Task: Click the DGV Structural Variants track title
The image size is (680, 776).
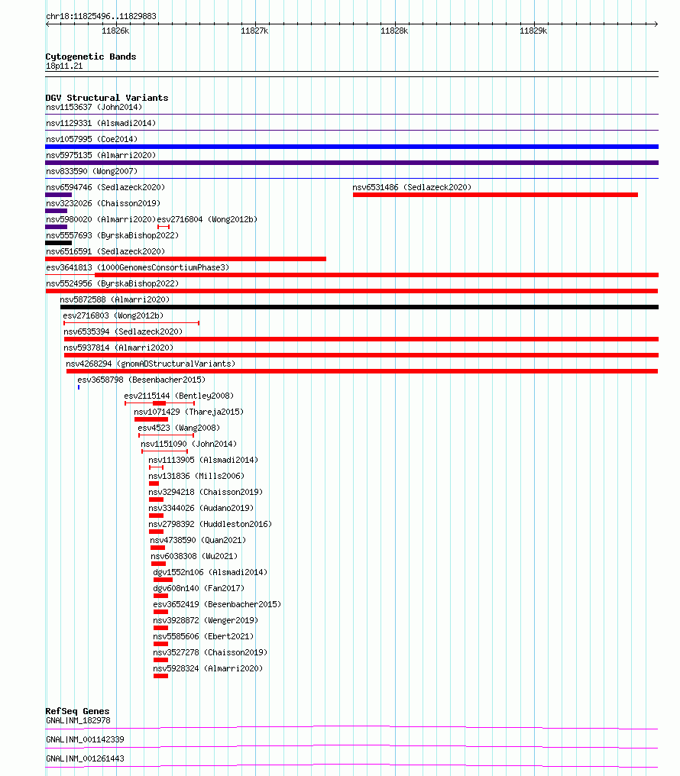Action: pyautogui.click(x=107, y=98)
